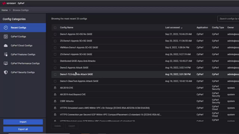Check ZS-Demo1-Appmix SC+SG SASE from Sep 20

tap(55, 41)
